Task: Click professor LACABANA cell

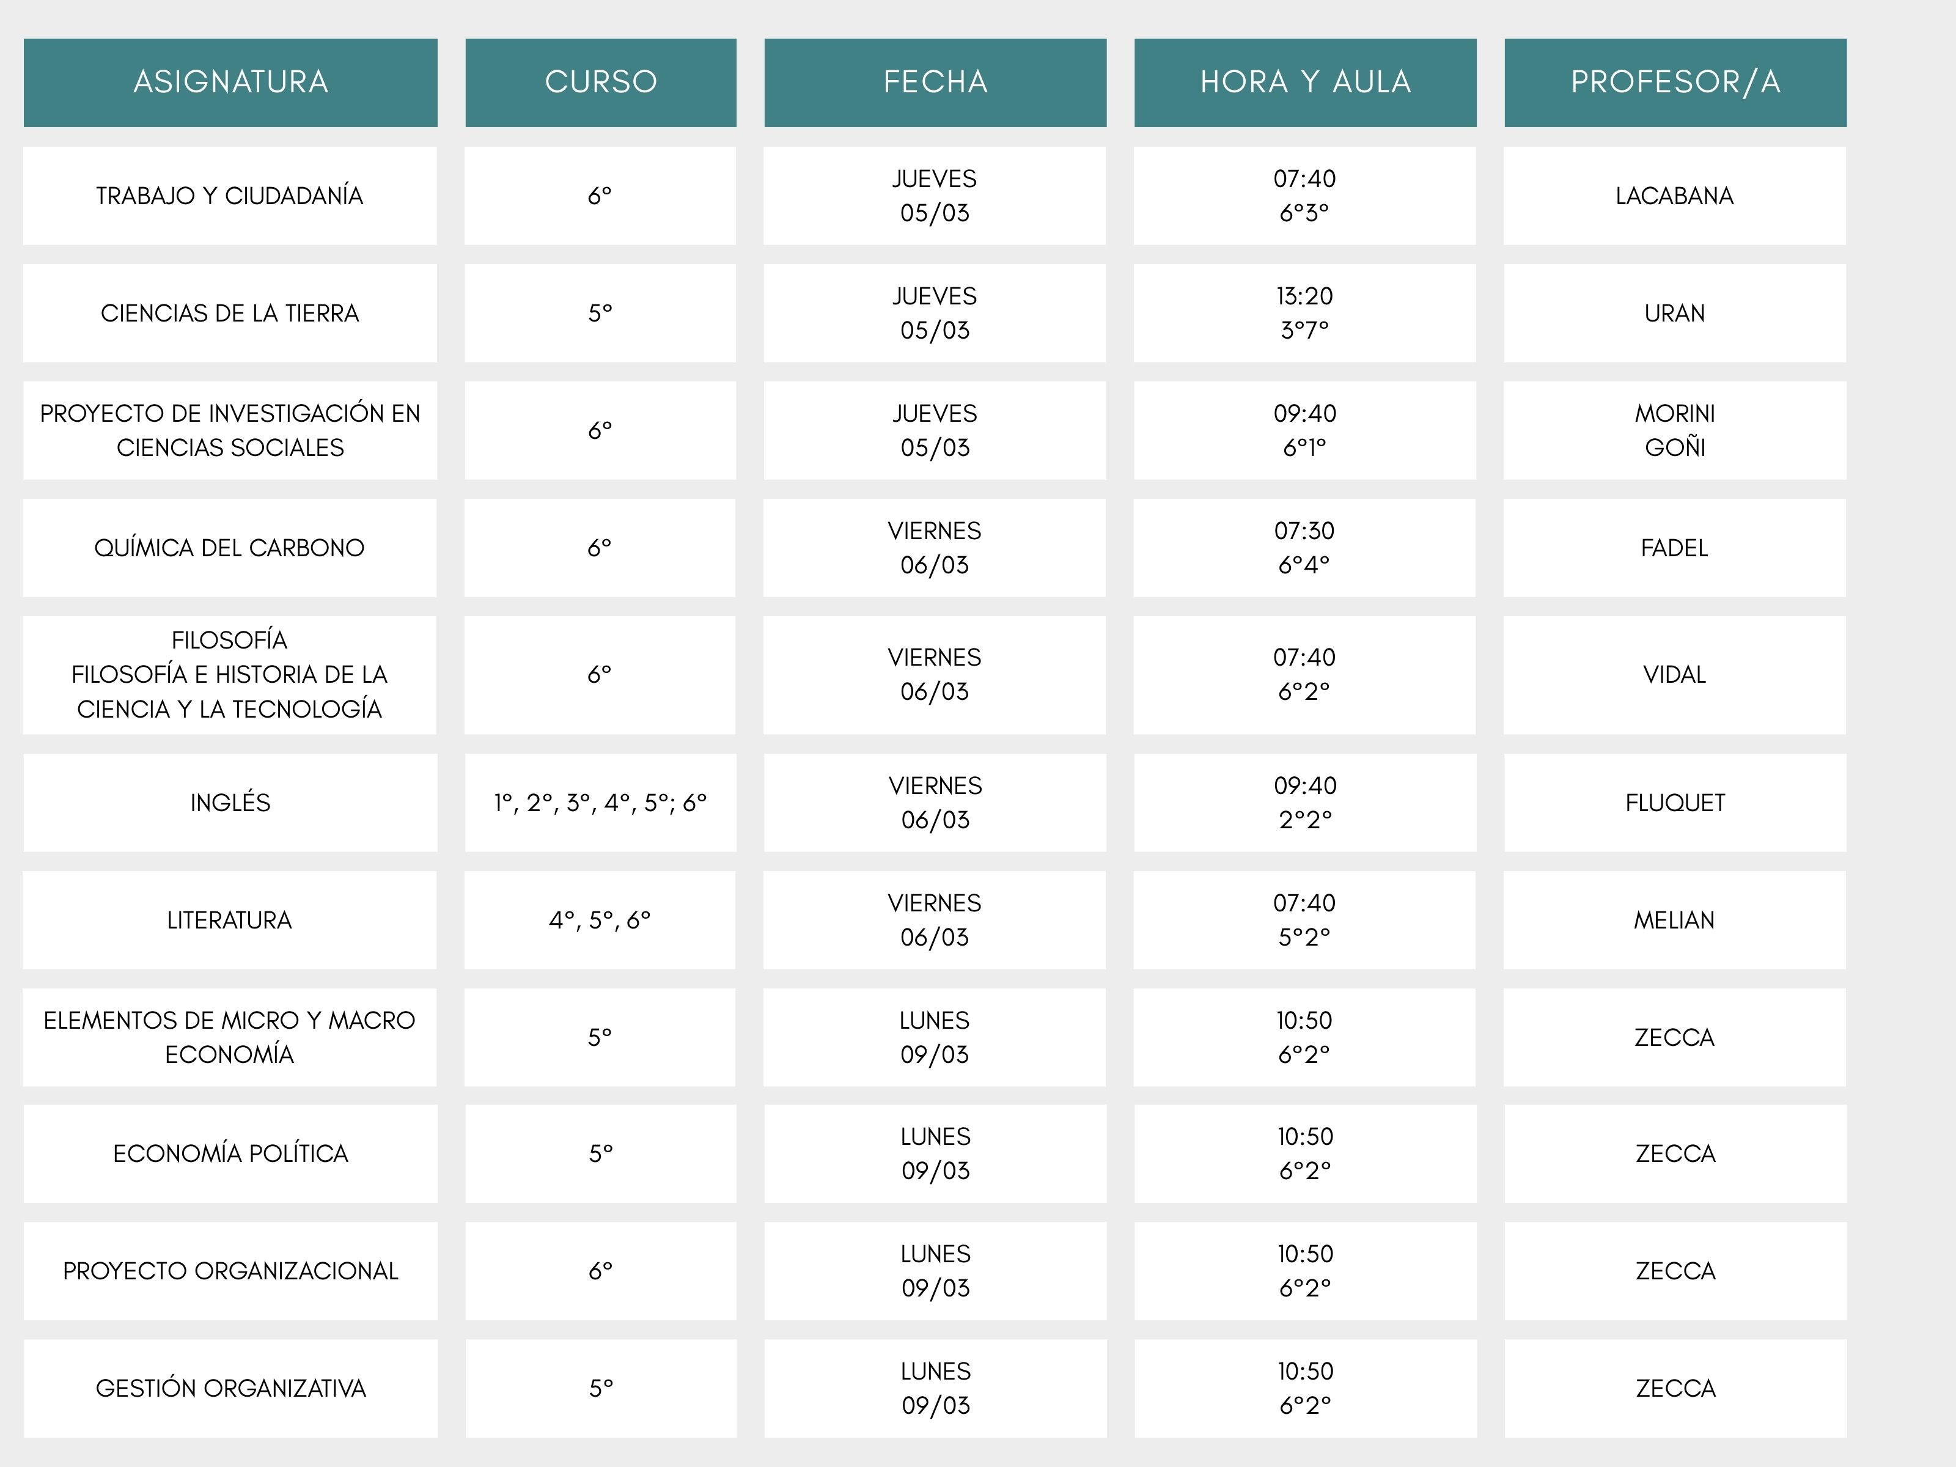Action: 1675,196
